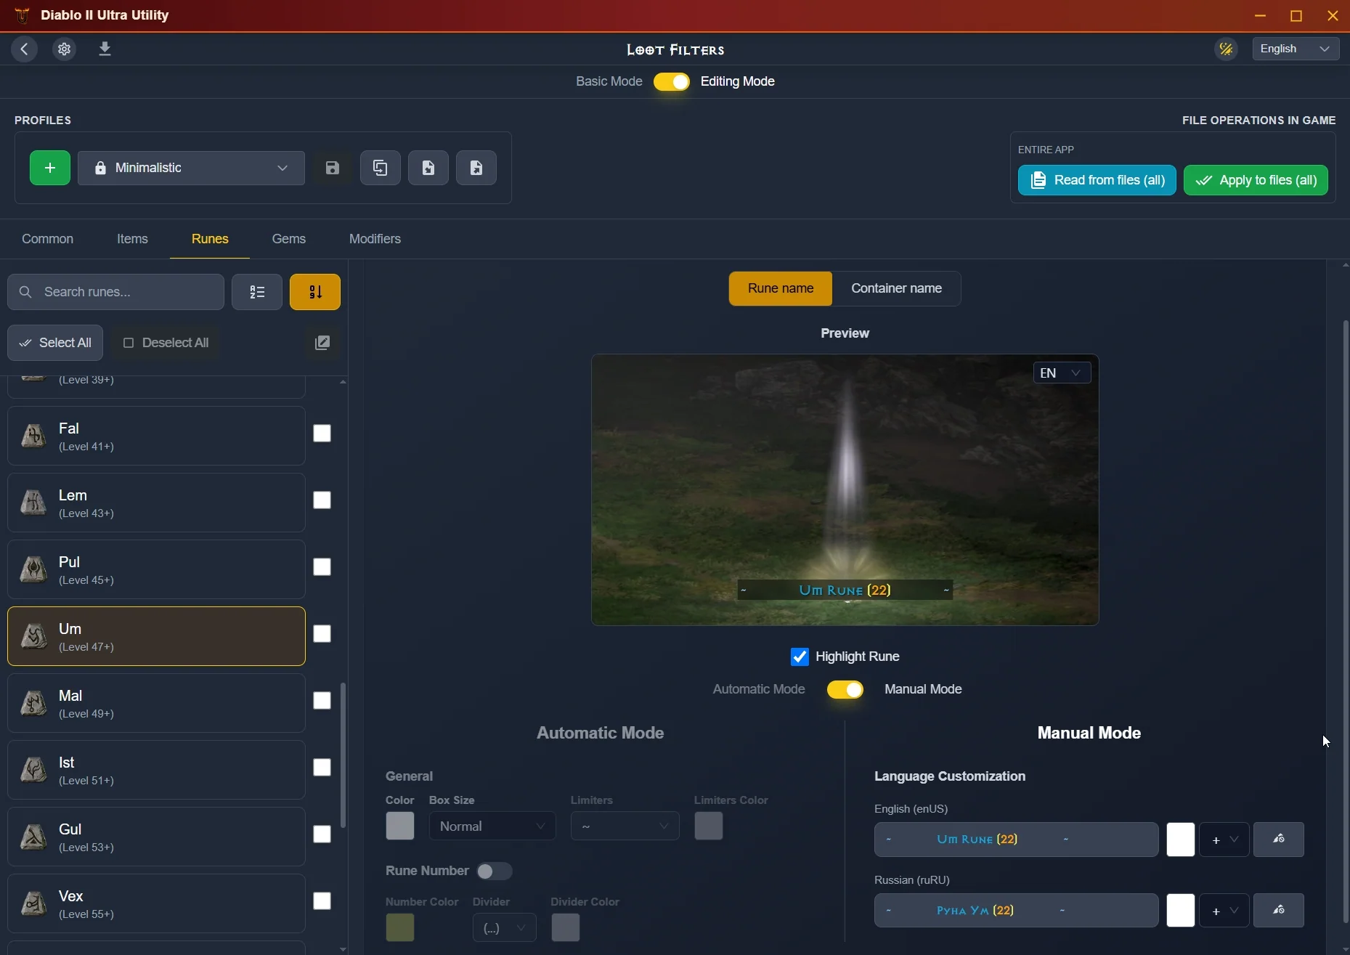Open settings via the gear icon

pyautogui.click(x=65, y=49)
